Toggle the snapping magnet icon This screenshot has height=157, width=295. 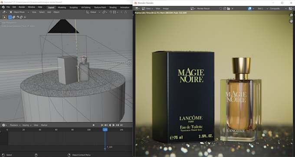point(111,12)
